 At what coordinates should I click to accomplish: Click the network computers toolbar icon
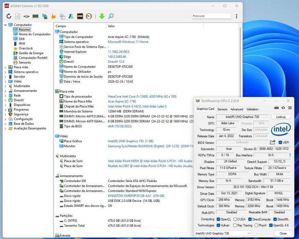pyautogui.click(x=44, y=16)
